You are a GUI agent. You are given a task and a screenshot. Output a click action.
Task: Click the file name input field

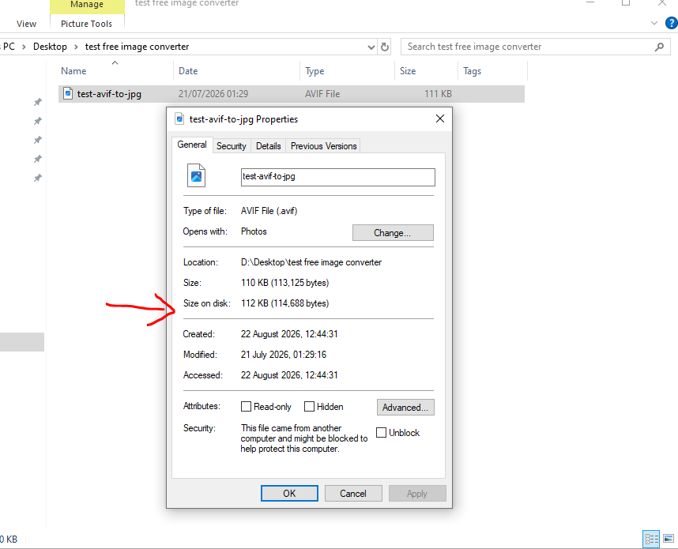coord(337,177)
